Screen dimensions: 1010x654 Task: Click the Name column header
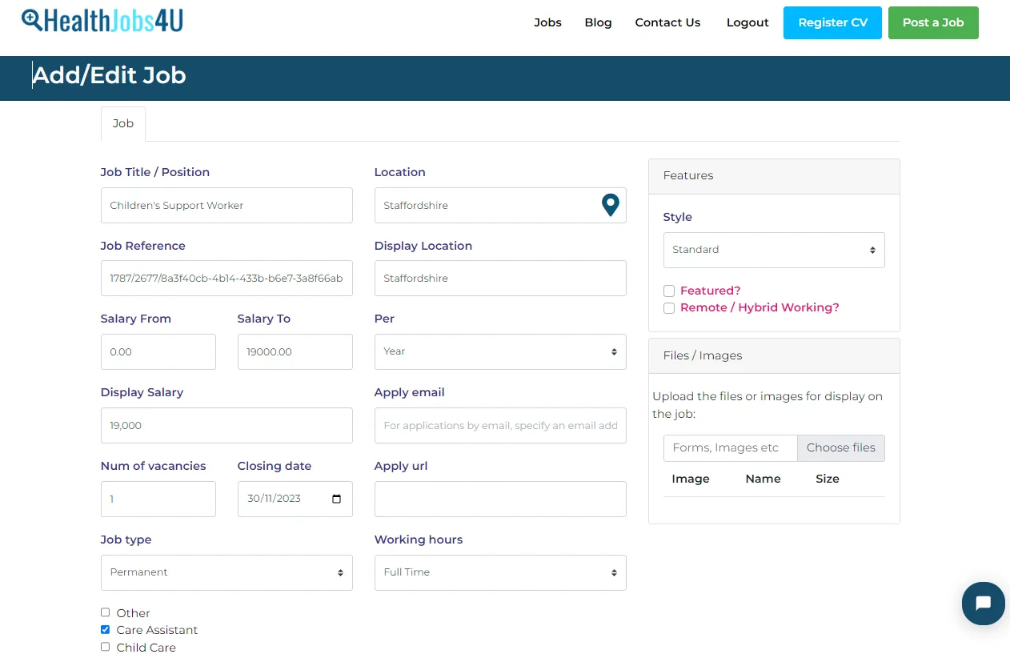point(763,479)
